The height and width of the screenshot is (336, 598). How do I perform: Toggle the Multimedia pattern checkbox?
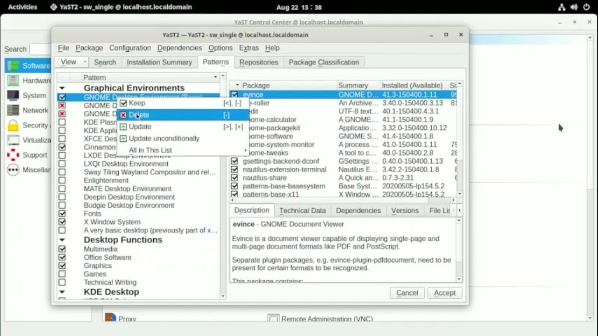(x=62, y=249)
